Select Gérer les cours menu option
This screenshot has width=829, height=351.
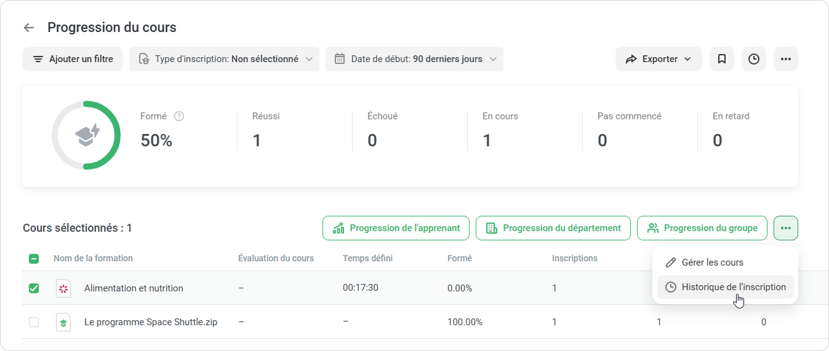712,262
